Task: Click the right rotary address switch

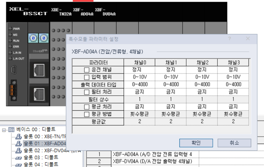Action: [44, 38]
